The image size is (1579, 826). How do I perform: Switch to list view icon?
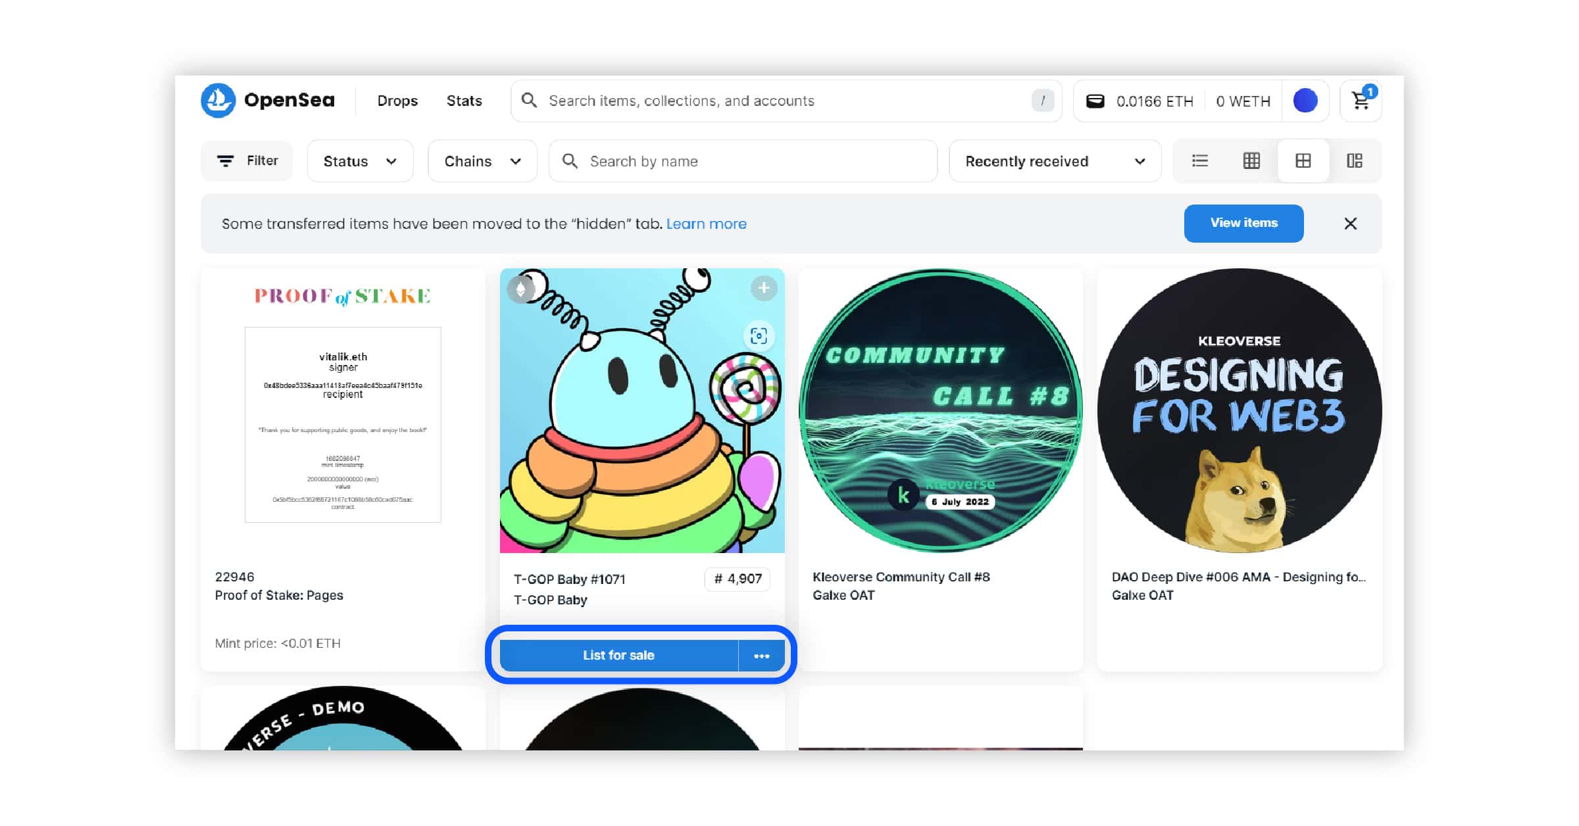point(1199,160)
